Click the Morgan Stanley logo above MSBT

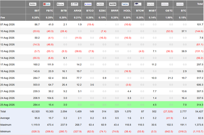click(x=150, y=4)
